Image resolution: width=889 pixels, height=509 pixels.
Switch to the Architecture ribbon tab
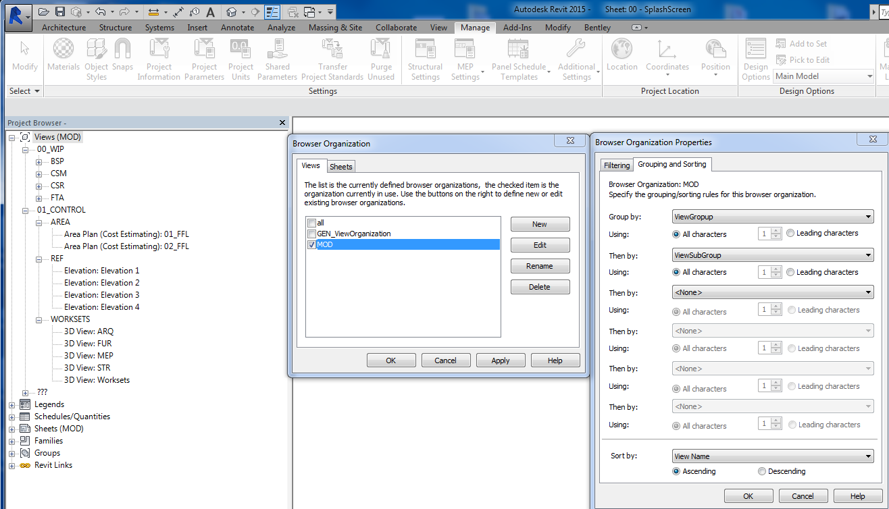click(x=64, y=28)
